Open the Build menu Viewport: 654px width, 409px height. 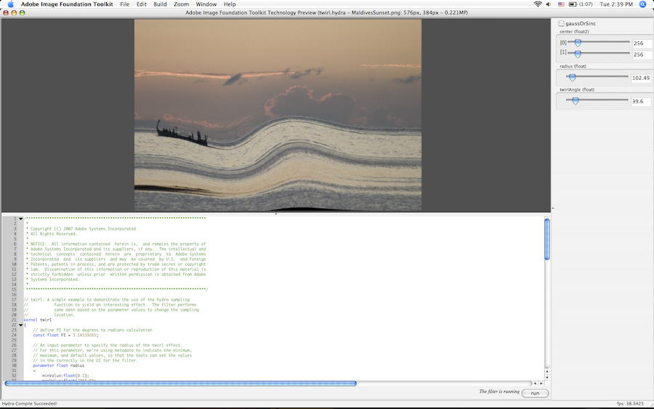160,4
